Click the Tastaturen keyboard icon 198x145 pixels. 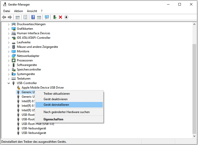click(14, 79)
